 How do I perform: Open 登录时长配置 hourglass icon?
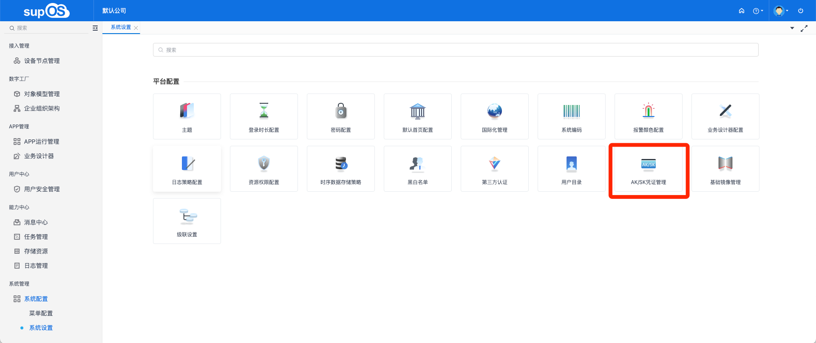(264, 111)
